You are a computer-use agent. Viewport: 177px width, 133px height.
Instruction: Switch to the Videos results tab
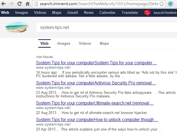[85, 44]
